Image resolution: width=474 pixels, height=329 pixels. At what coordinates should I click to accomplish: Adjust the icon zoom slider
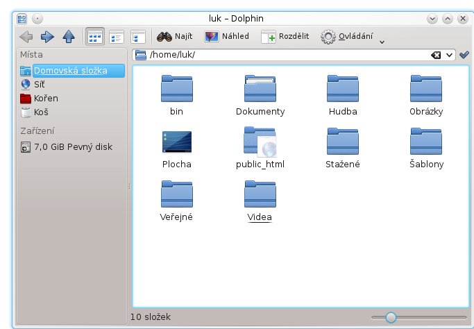391,317
